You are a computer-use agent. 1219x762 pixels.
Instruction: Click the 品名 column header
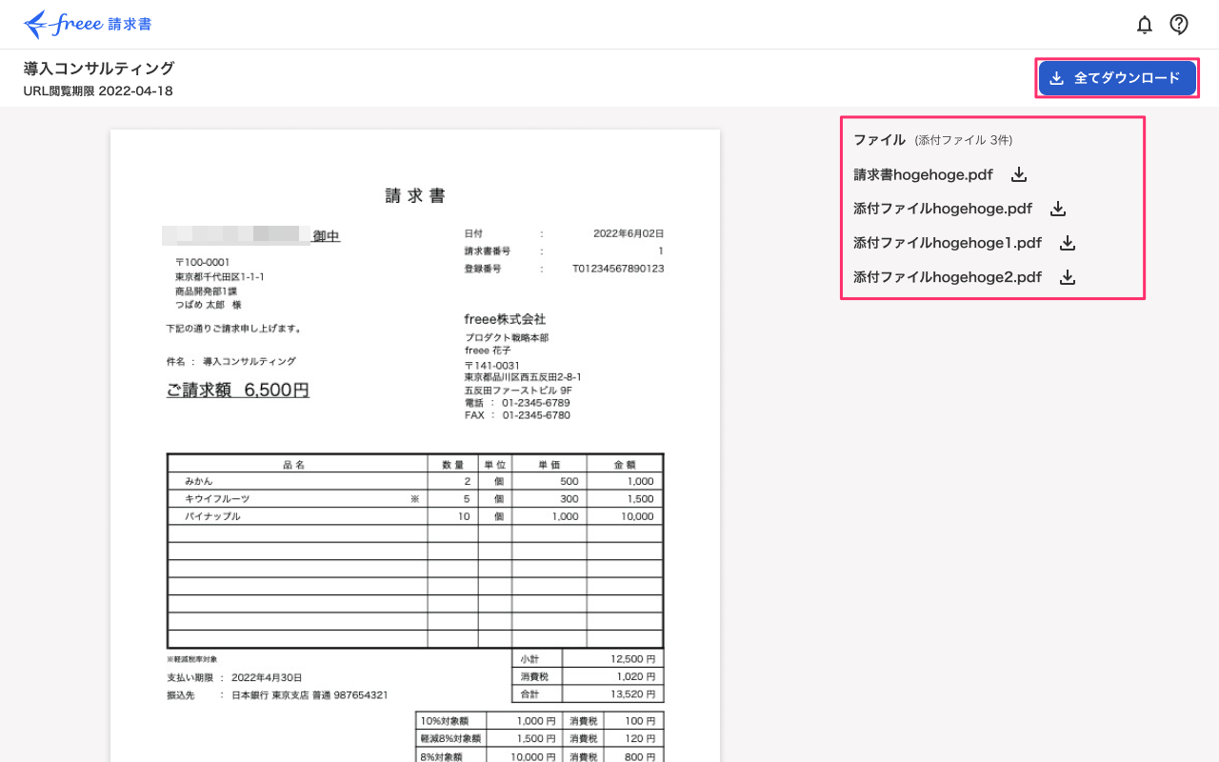coord(294,464)
